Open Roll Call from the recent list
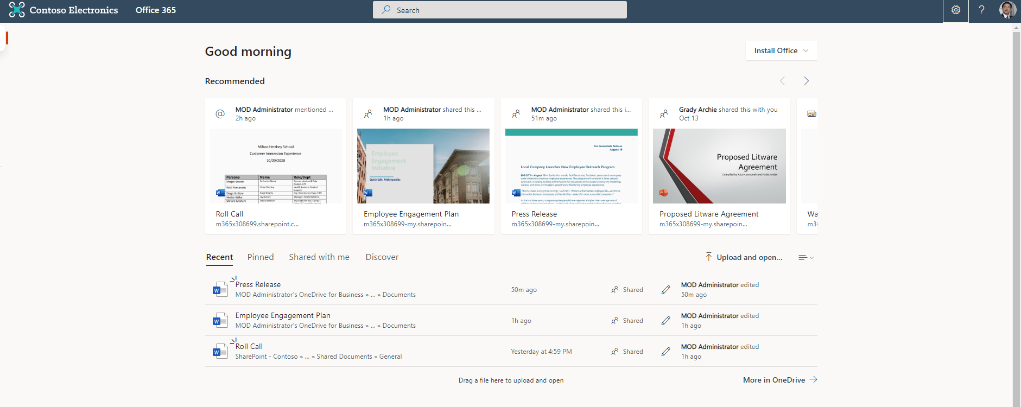Screen dimensions: 1021x407 (x=249, y=346)
